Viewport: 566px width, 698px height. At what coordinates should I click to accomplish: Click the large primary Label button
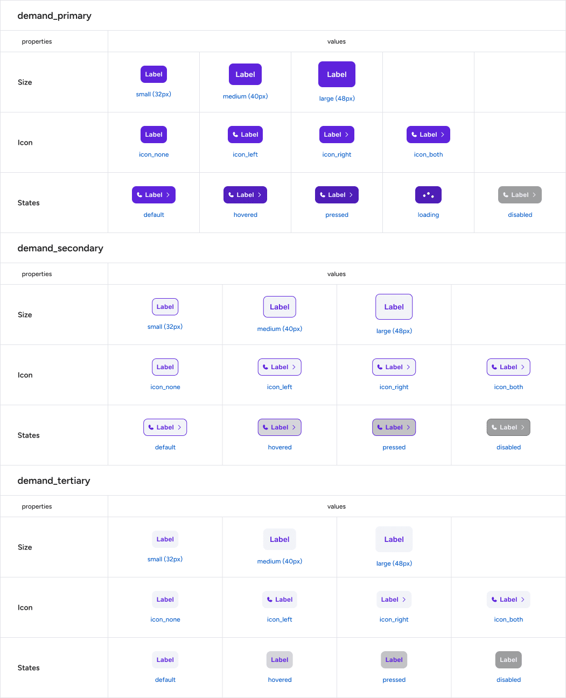click(x=337, y=74)
